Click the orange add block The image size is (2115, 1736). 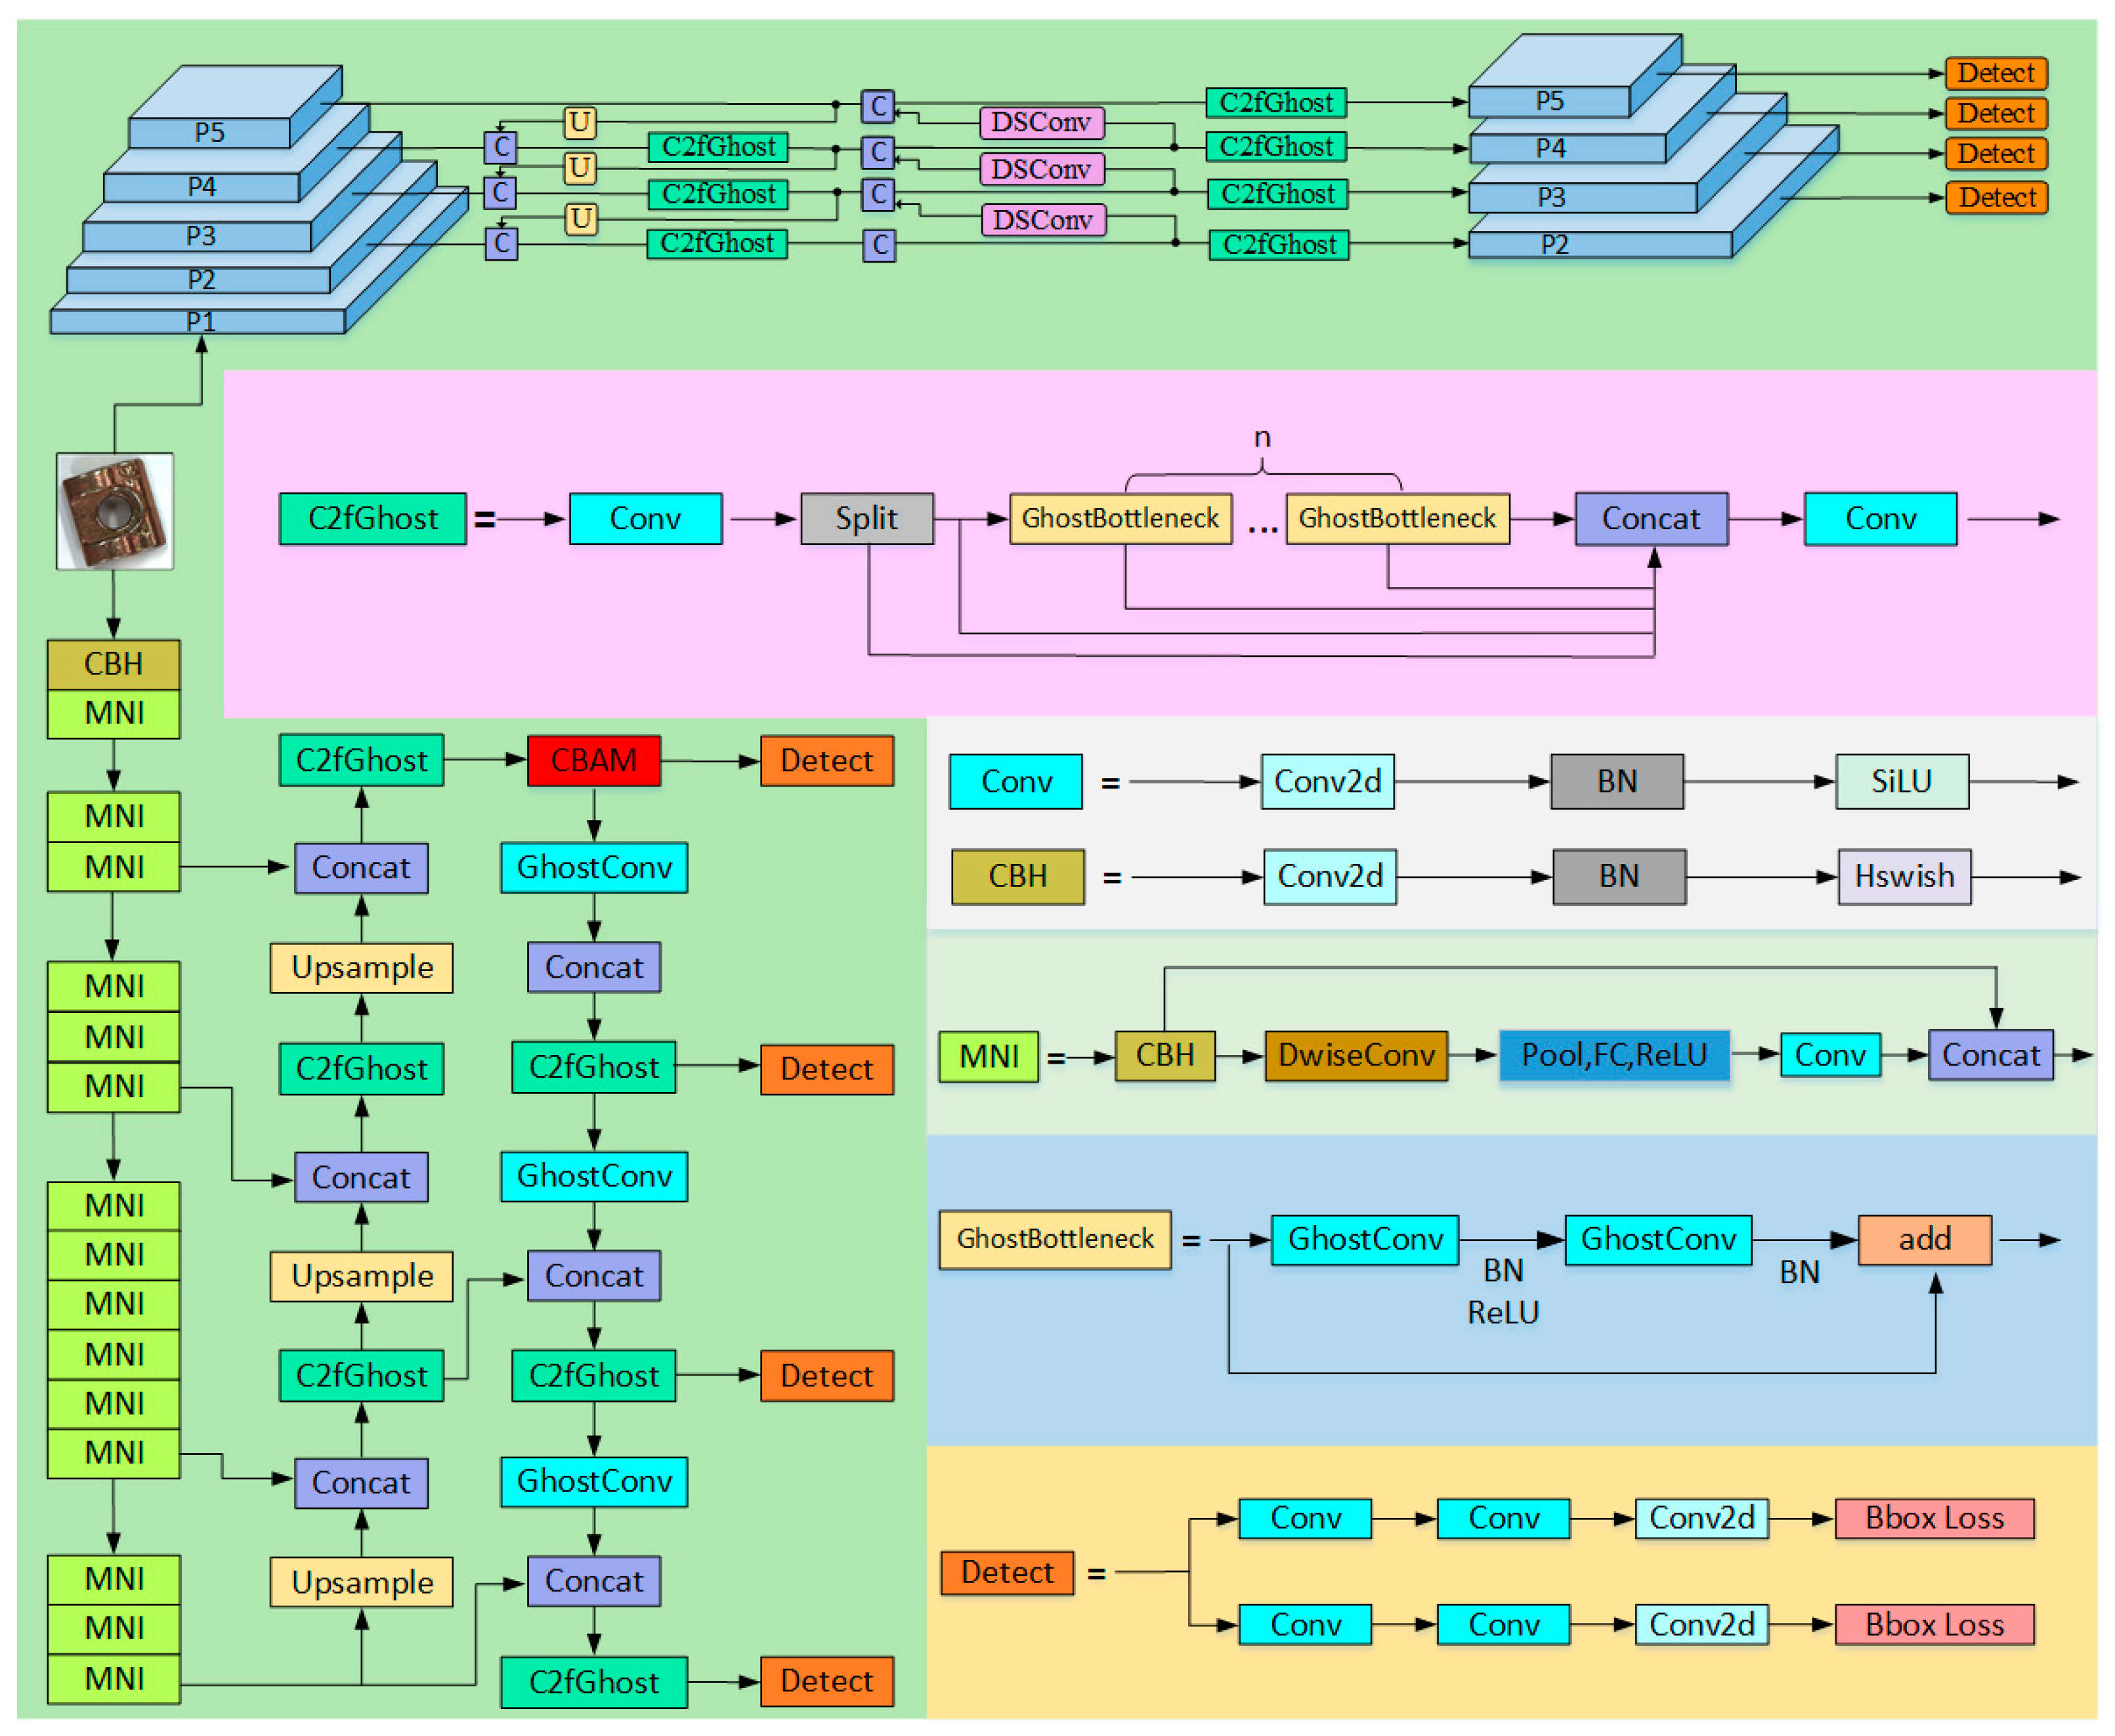(1924, 1239)
